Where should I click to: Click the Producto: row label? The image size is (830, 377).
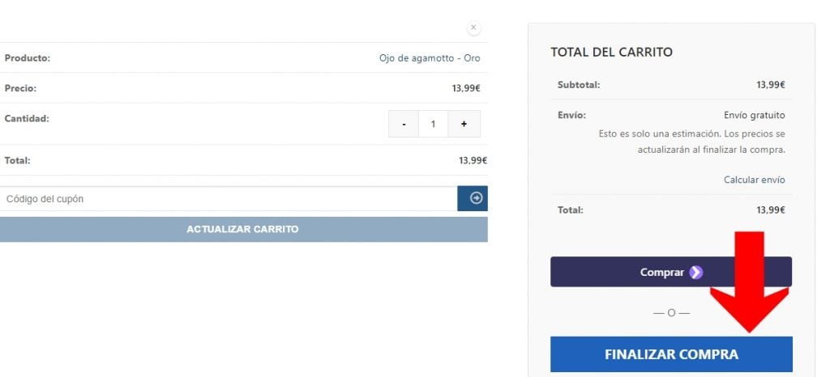(x=28, y=58)
